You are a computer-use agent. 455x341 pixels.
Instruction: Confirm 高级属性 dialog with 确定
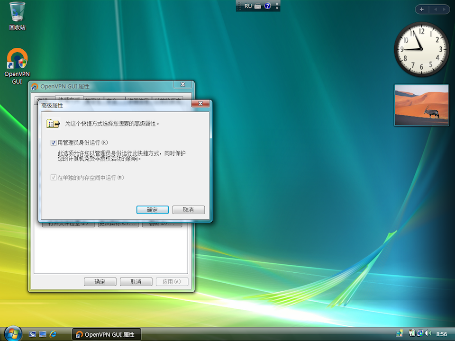point(152,210)
